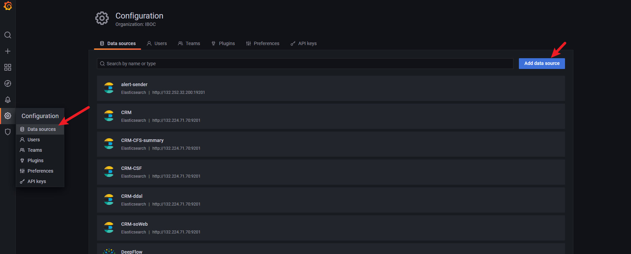Screen dimensions: 631x254
Task: Select Teams in Configuration flyout menu
Action: point(35,150)
